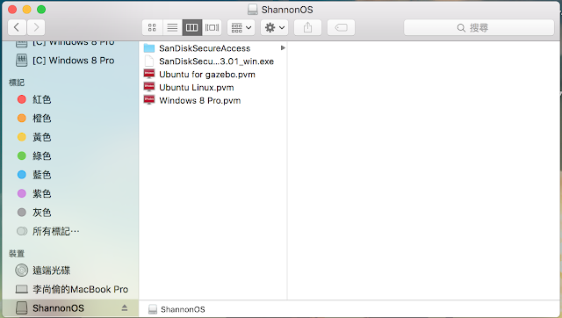Screen dimensions: 562x318
Task: Switch to Cover Flow view
Action: point(212,27)
